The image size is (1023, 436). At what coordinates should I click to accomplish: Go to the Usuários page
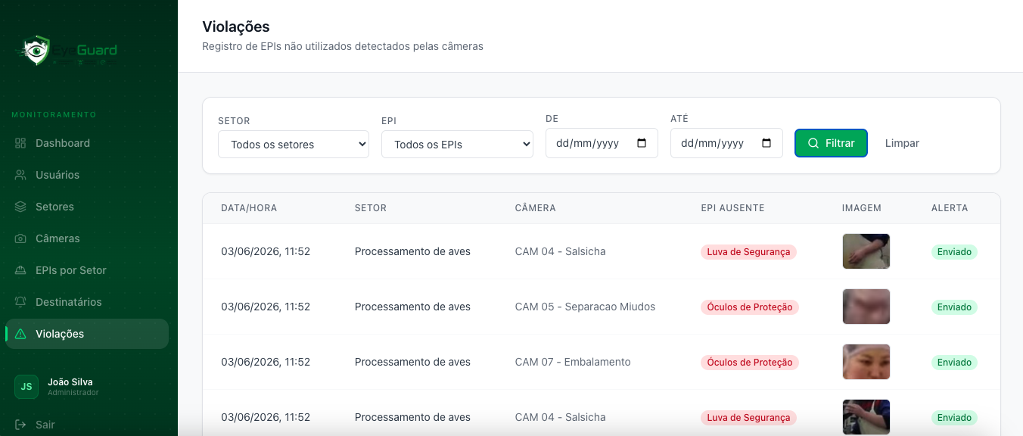tap(87, 175)
